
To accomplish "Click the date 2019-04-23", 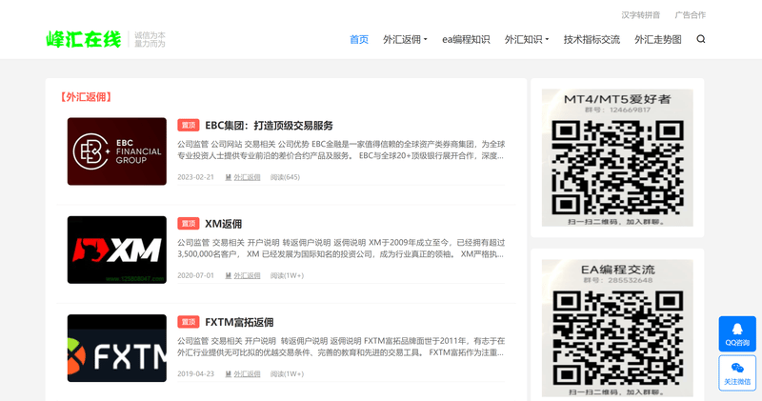I will tap(195, 373).
